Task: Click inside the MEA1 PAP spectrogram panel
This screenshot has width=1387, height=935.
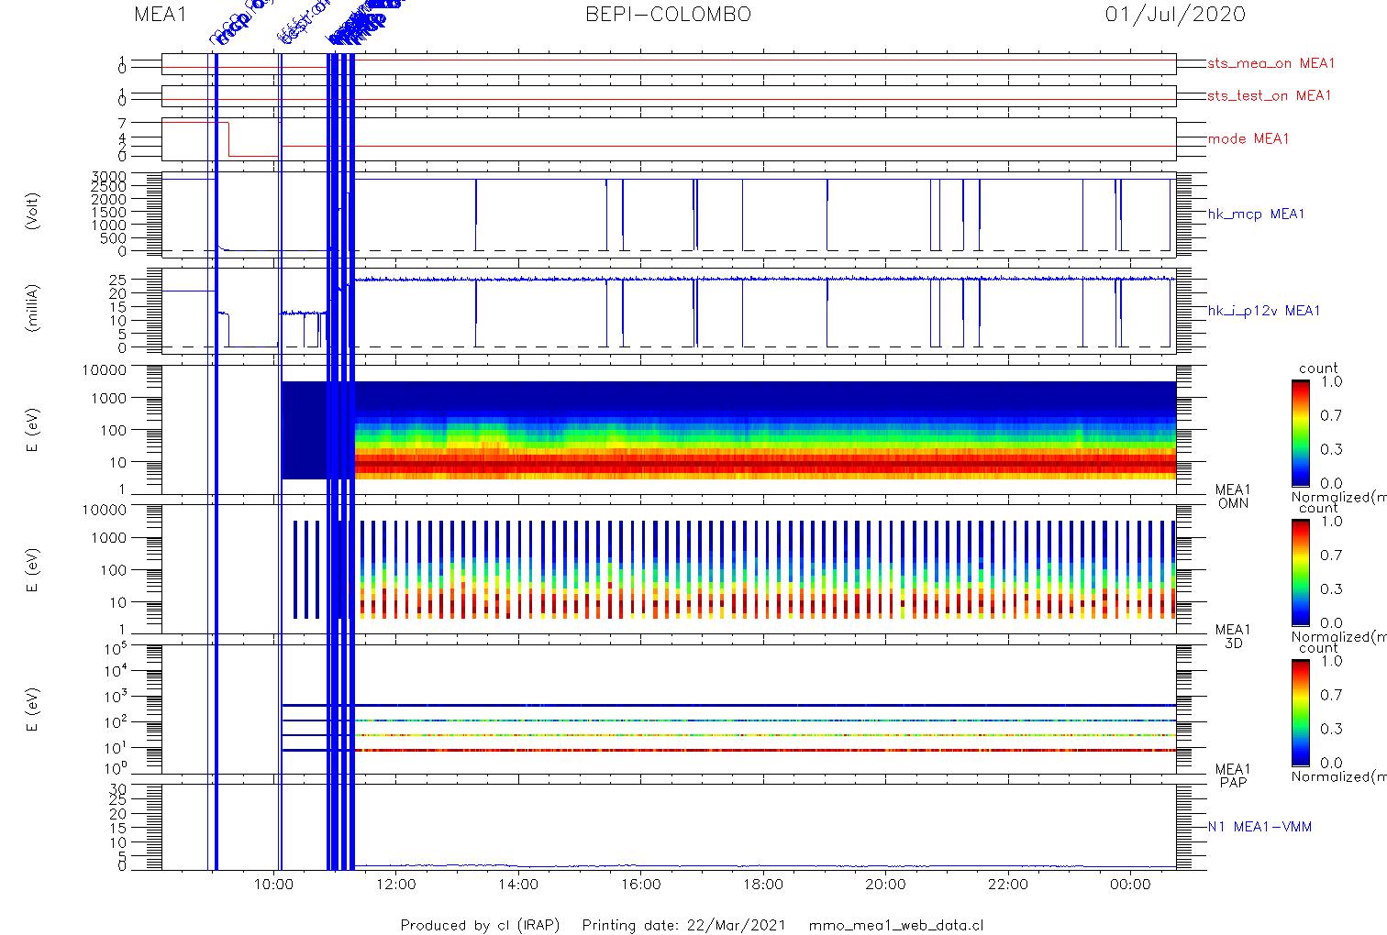Action: point(669,709)
